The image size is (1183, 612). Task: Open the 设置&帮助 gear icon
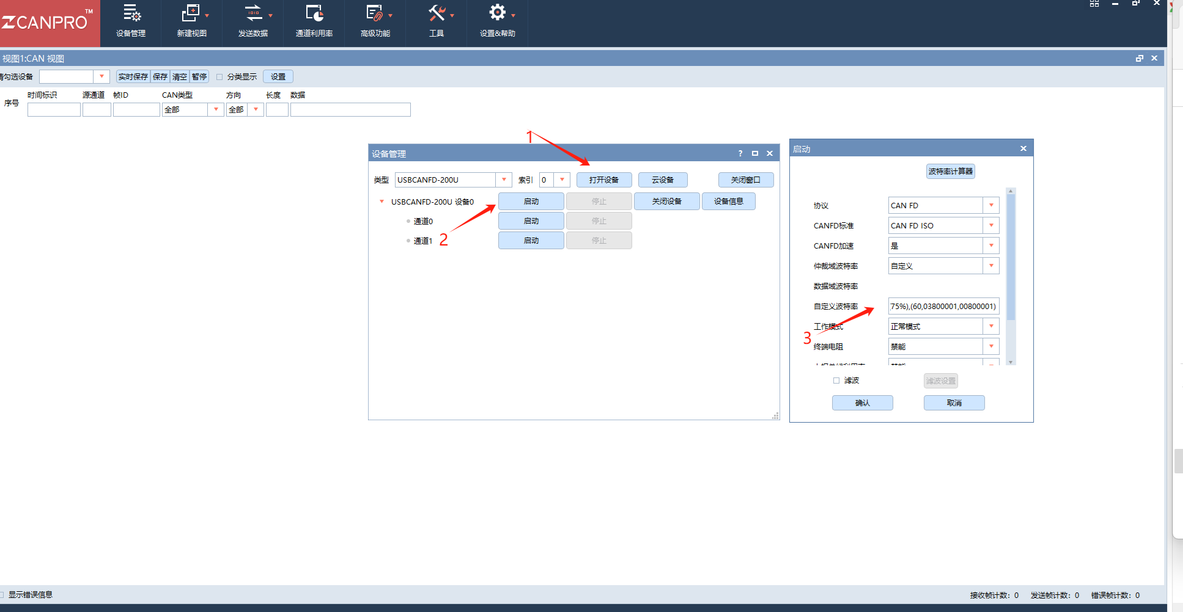point(498,12)
